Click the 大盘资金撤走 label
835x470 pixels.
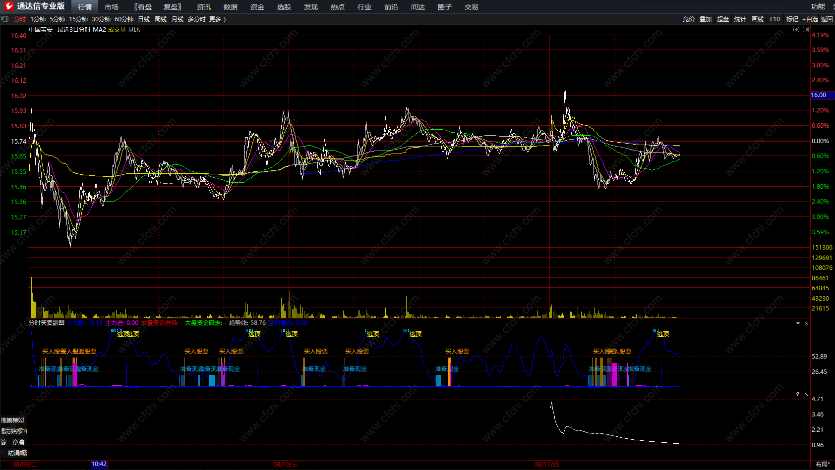pyautogui.click(x=203, y=323)
